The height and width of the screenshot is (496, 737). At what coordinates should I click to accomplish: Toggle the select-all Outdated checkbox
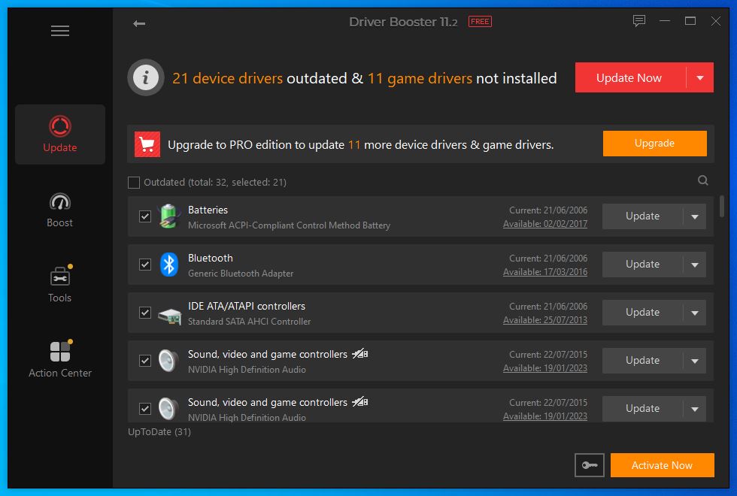pos(134,182)
